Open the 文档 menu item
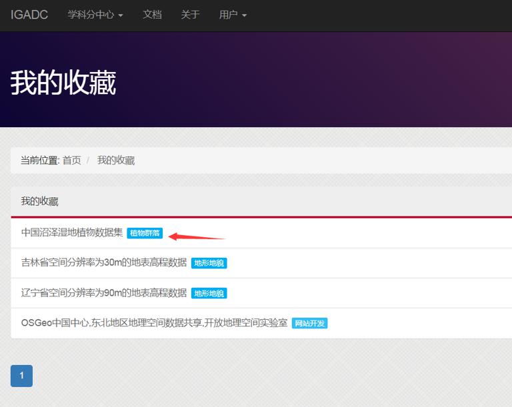The width and height of the screenshot is (512, 407). (152, 15)
